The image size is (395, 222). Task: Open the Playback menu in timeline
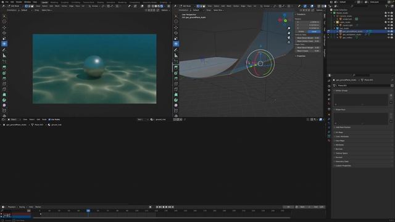pos(12,207)
